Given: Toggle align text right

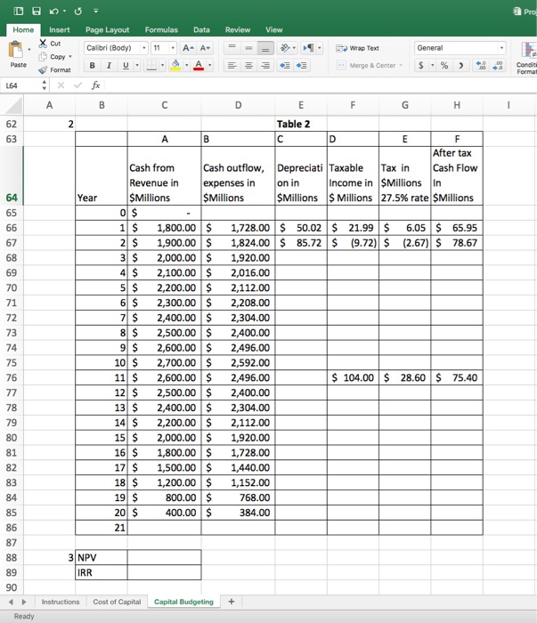Looking at the screenshot, I should [x=265, y=65].
